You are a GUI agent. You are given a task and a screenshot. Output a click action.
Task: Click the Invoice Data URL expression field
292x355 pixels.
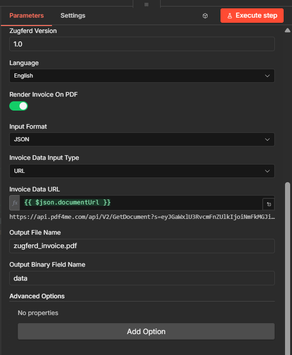click(x=139, y=203)
